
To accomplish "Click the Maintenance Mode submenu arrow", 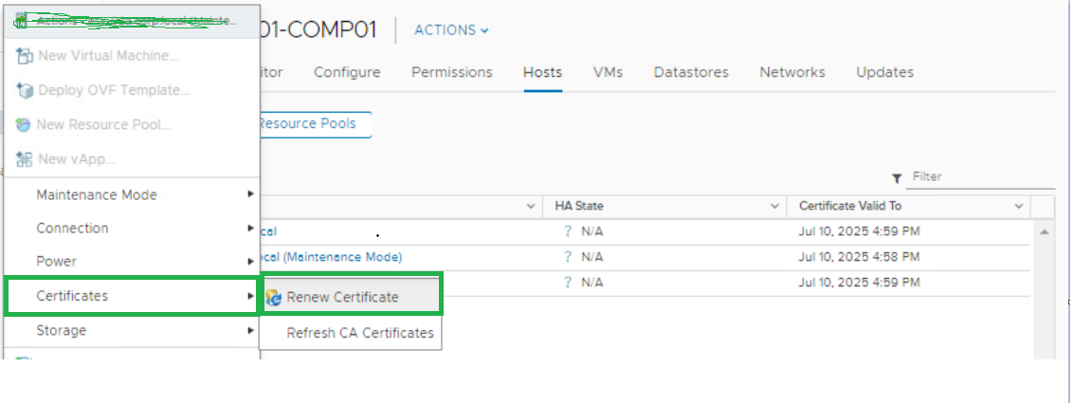I will (250, 194).
